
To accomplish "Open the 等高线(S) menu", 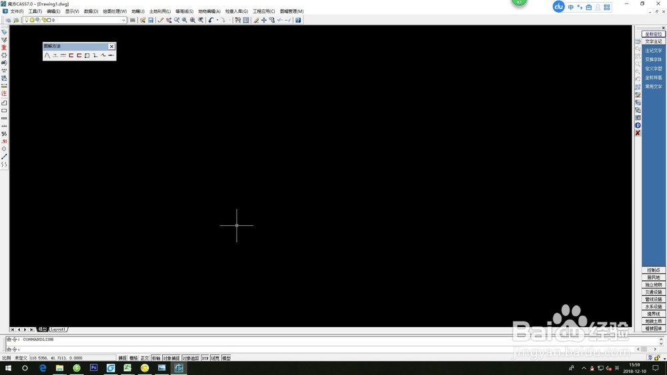I will click(185, 11).
